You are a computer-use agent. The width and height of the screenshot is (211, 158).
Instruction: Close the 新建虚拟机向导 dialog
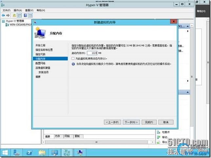pos(174,22)
